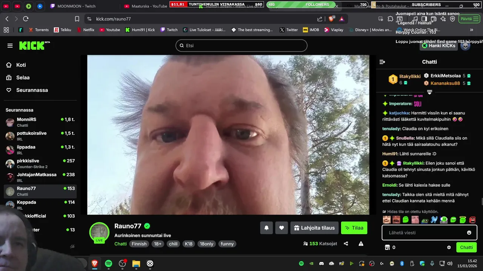The width and height of the screenshot is (483, 271).
Task: Click the Etsi search field
Action: click(241, 46)
